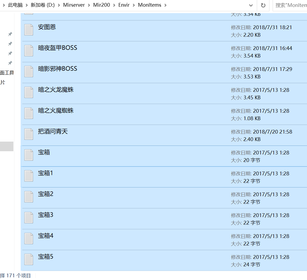
Task: Click the file icon of 暗之火魔蜘蛛
Action: (x=29, y=113)
